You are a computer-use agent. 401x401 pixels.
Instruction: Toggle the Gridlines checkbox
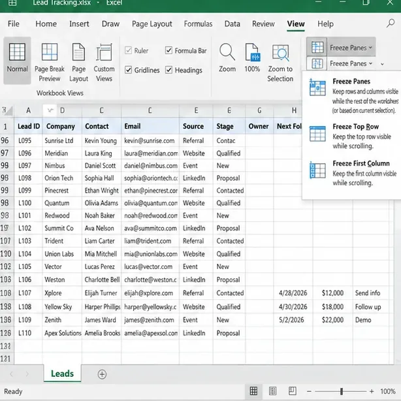click(128, 70)
